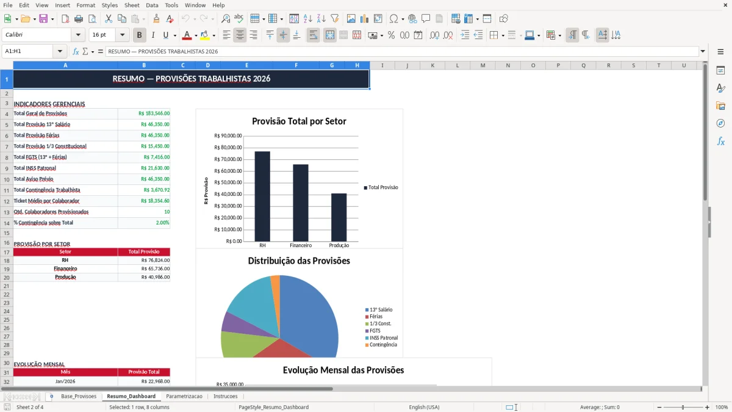
Task: Format cell as Date
Action: click(x=418, y=35)
